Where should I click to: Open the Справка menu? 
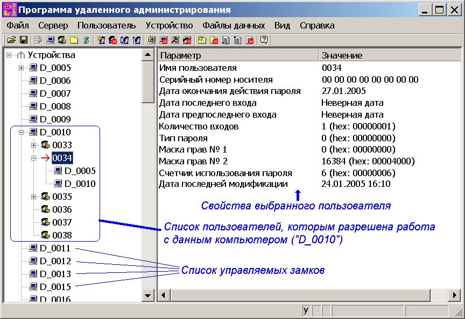click(317, 25)
